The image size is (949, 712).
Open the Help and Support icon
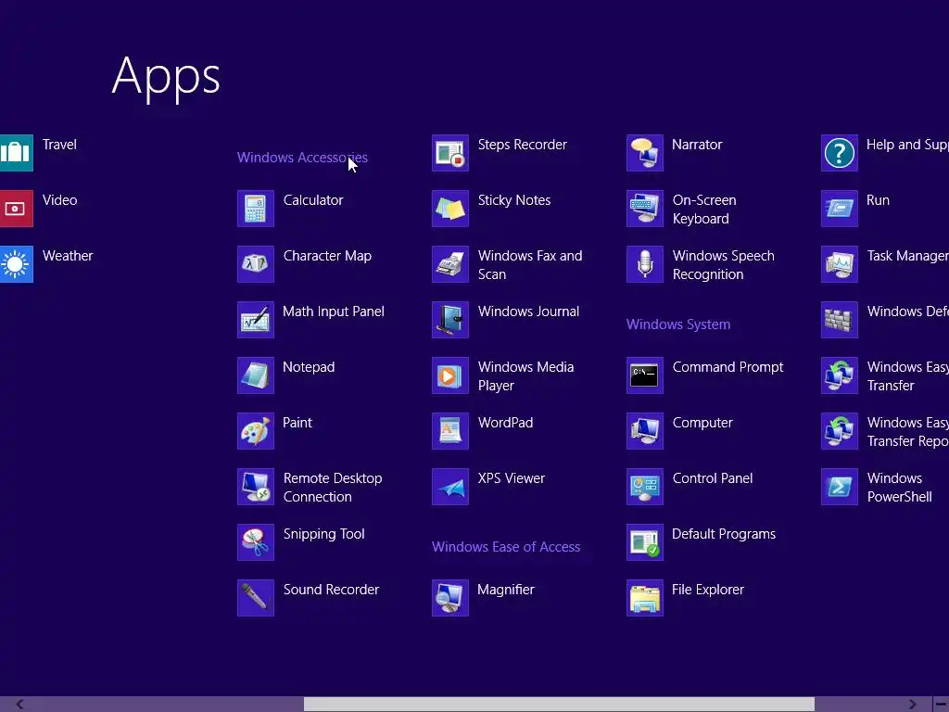pyautogui.click(x=840, y=153)
